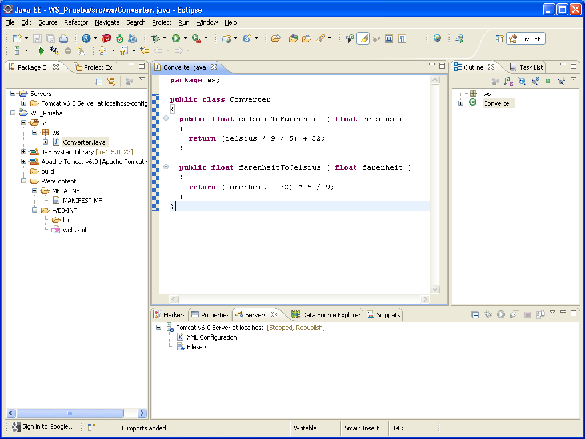The height and width of the screenshot is (439, 585).
Task: Expand the Converter class in Outline
Action: pyautogui.click(x=461, y=103)
